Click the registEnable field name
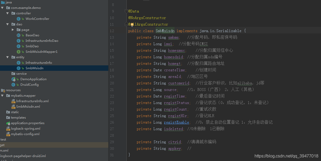Viewport: 321px width, 161px height. click(x=177, y=122)
